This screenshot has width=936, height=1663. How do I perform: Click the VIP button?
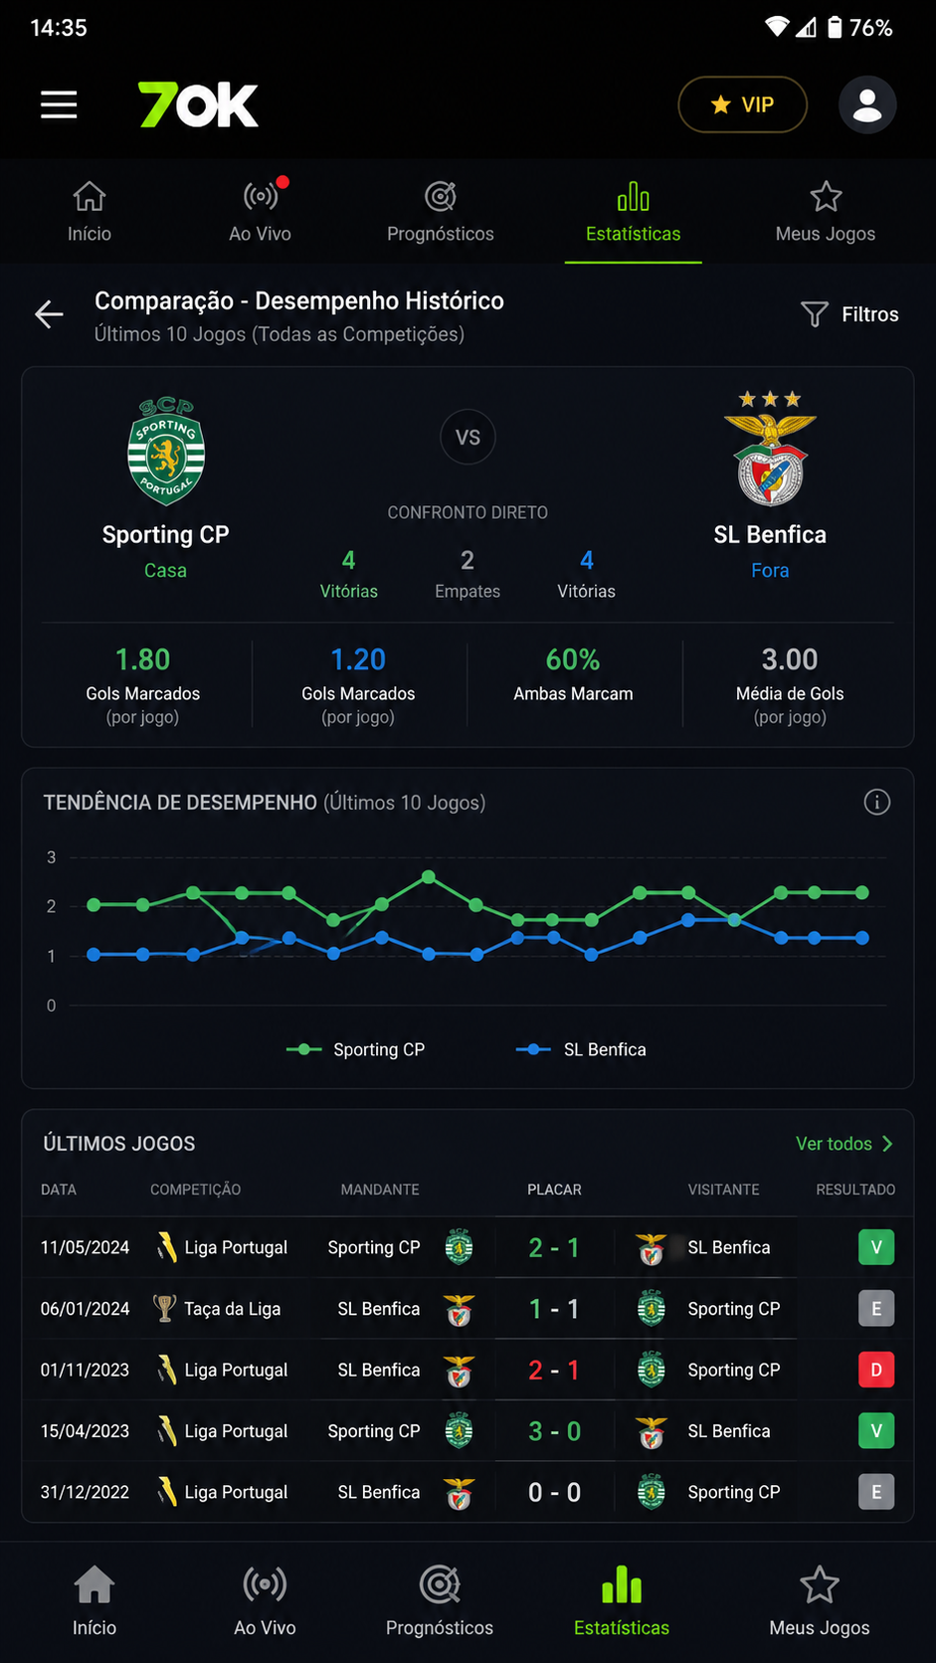(742, 104)
